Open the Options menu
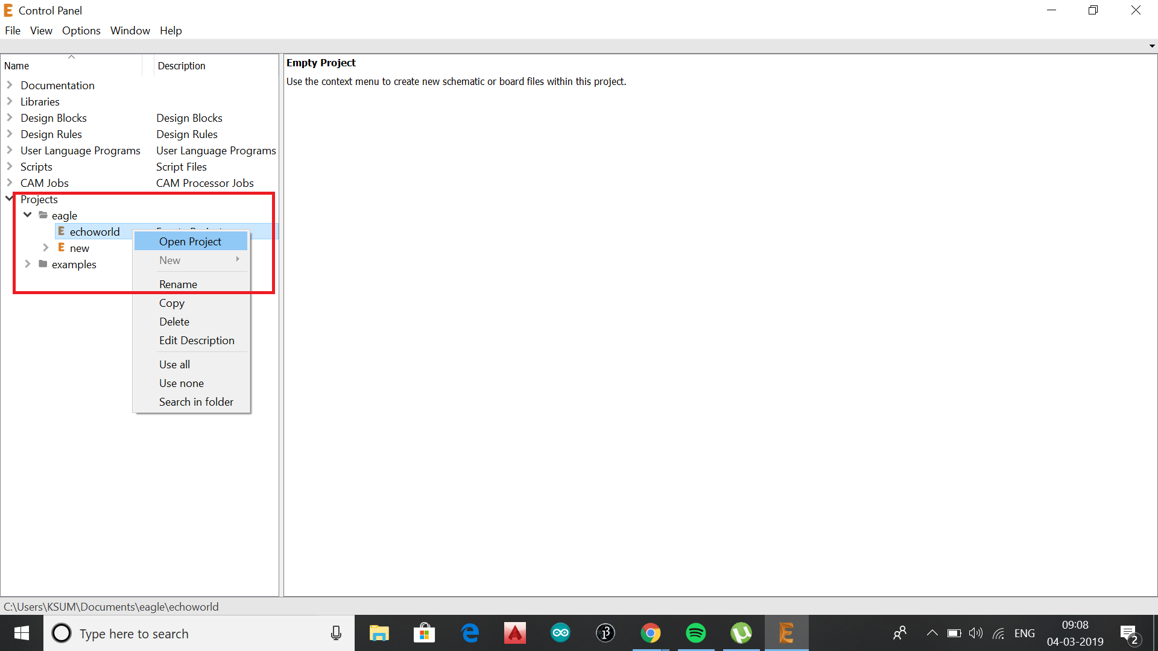The height and width of the screenshot is (651, 1158). pos(81,30)
